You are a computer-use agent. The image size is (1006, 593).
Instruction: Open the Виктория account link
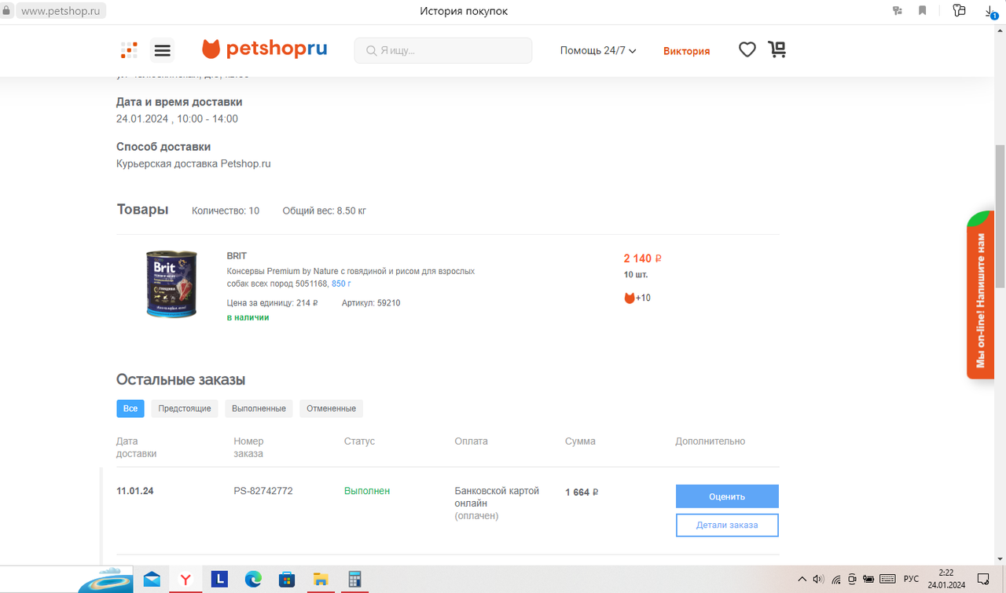click(686, 51)
